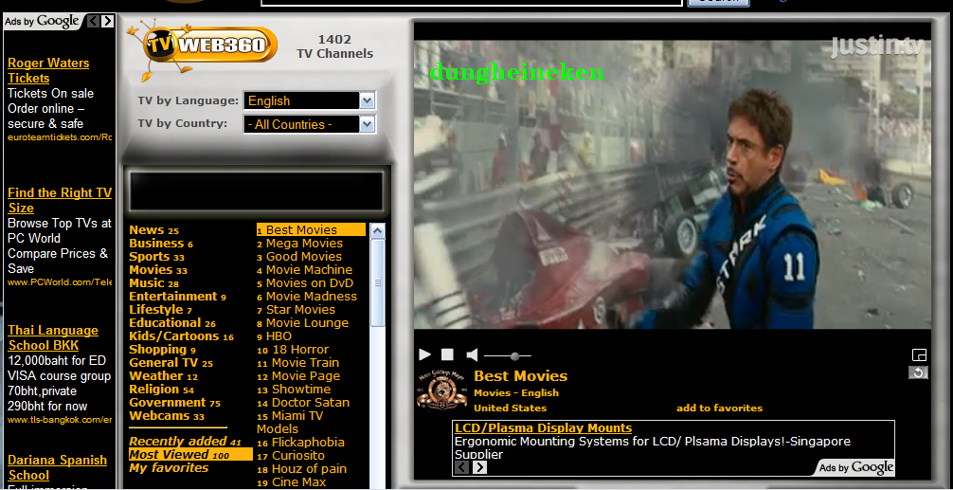Select channel 18 Houz of pain
This screenshot has width=953, height=490.
click(301, 469)
